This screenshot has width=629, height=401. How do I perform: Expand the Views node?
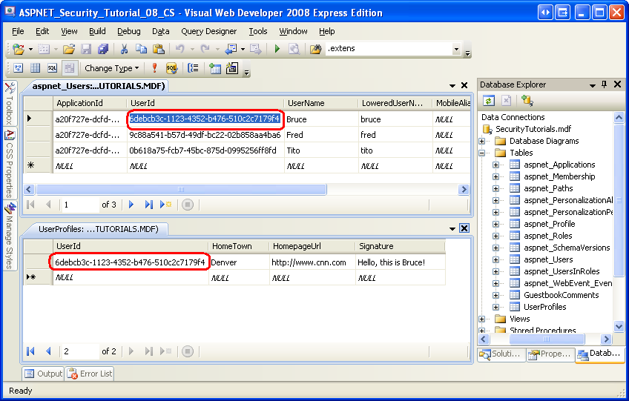(x=482, y=319)
